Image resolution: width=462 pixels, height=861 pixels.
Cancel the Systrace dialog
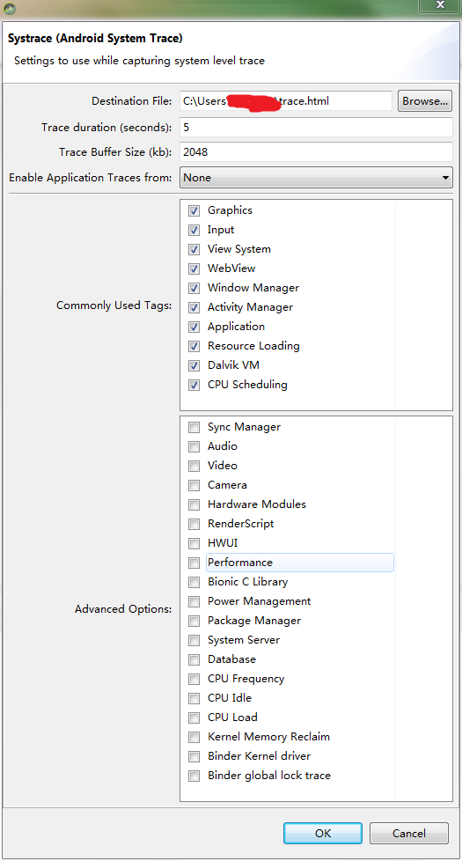(x=409, y=833)
